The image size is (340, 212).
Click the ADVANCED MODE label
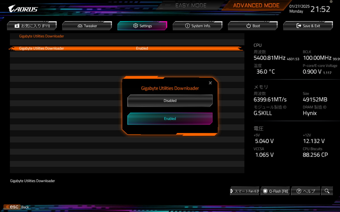pyautogui.click(x=256, y=5)
